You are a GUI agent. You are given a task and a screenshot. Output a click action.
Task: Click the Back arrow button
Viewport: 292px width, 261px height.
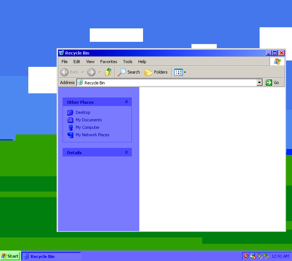tap(64, 72)
